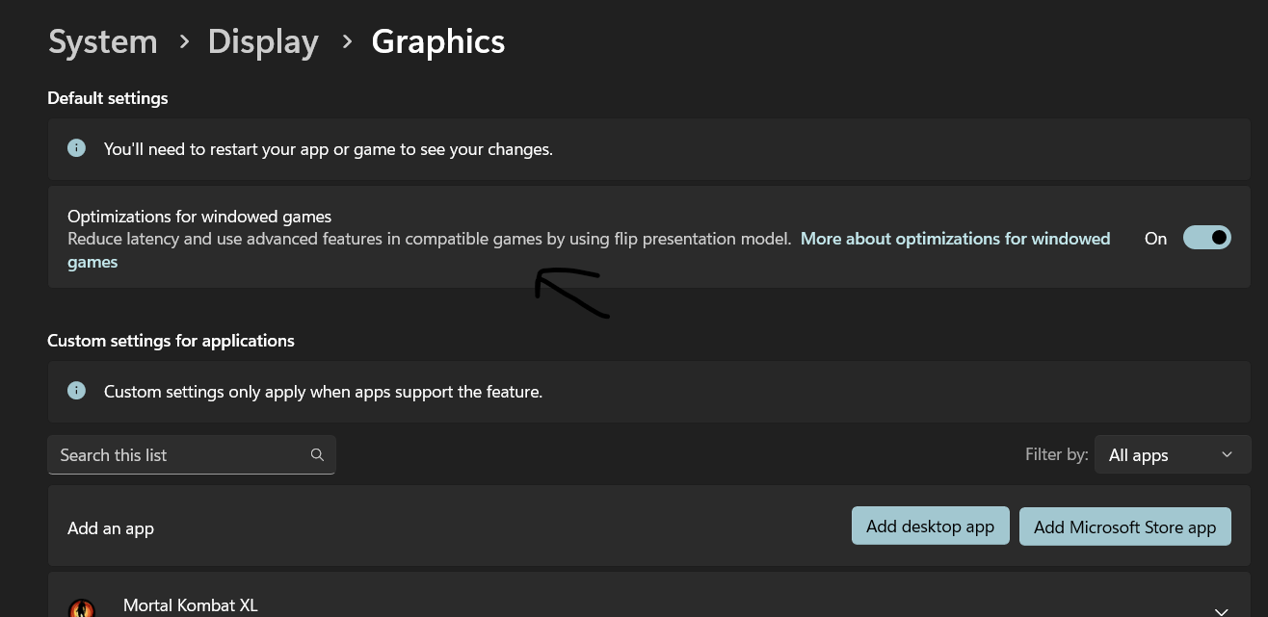Go back to System breadcrumb
This screenshot has width=1268, height=617.
103,41
